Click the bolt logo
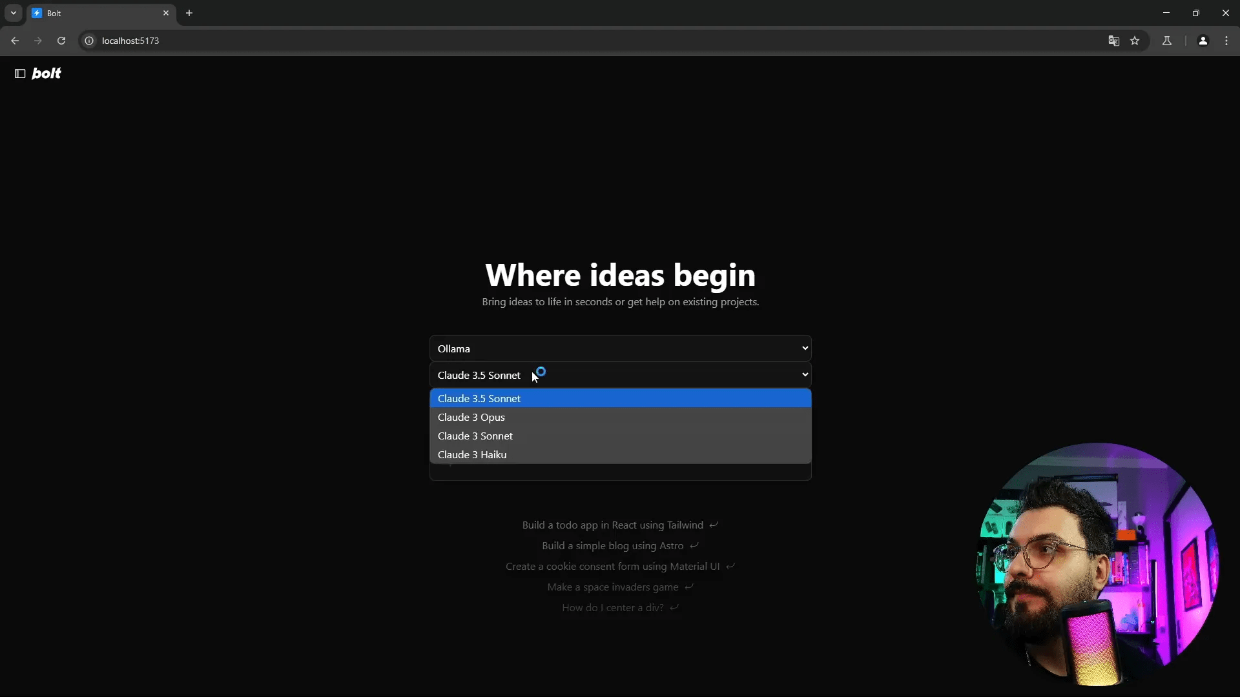 coord(46,74)
